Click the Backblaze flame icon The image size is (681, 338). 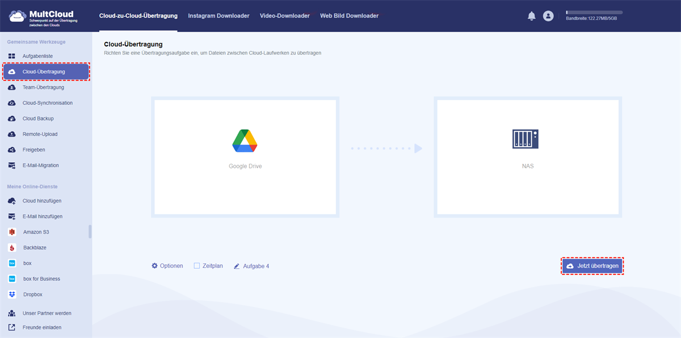[12, 248]
